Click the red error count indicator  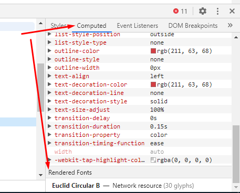point(180,11)
